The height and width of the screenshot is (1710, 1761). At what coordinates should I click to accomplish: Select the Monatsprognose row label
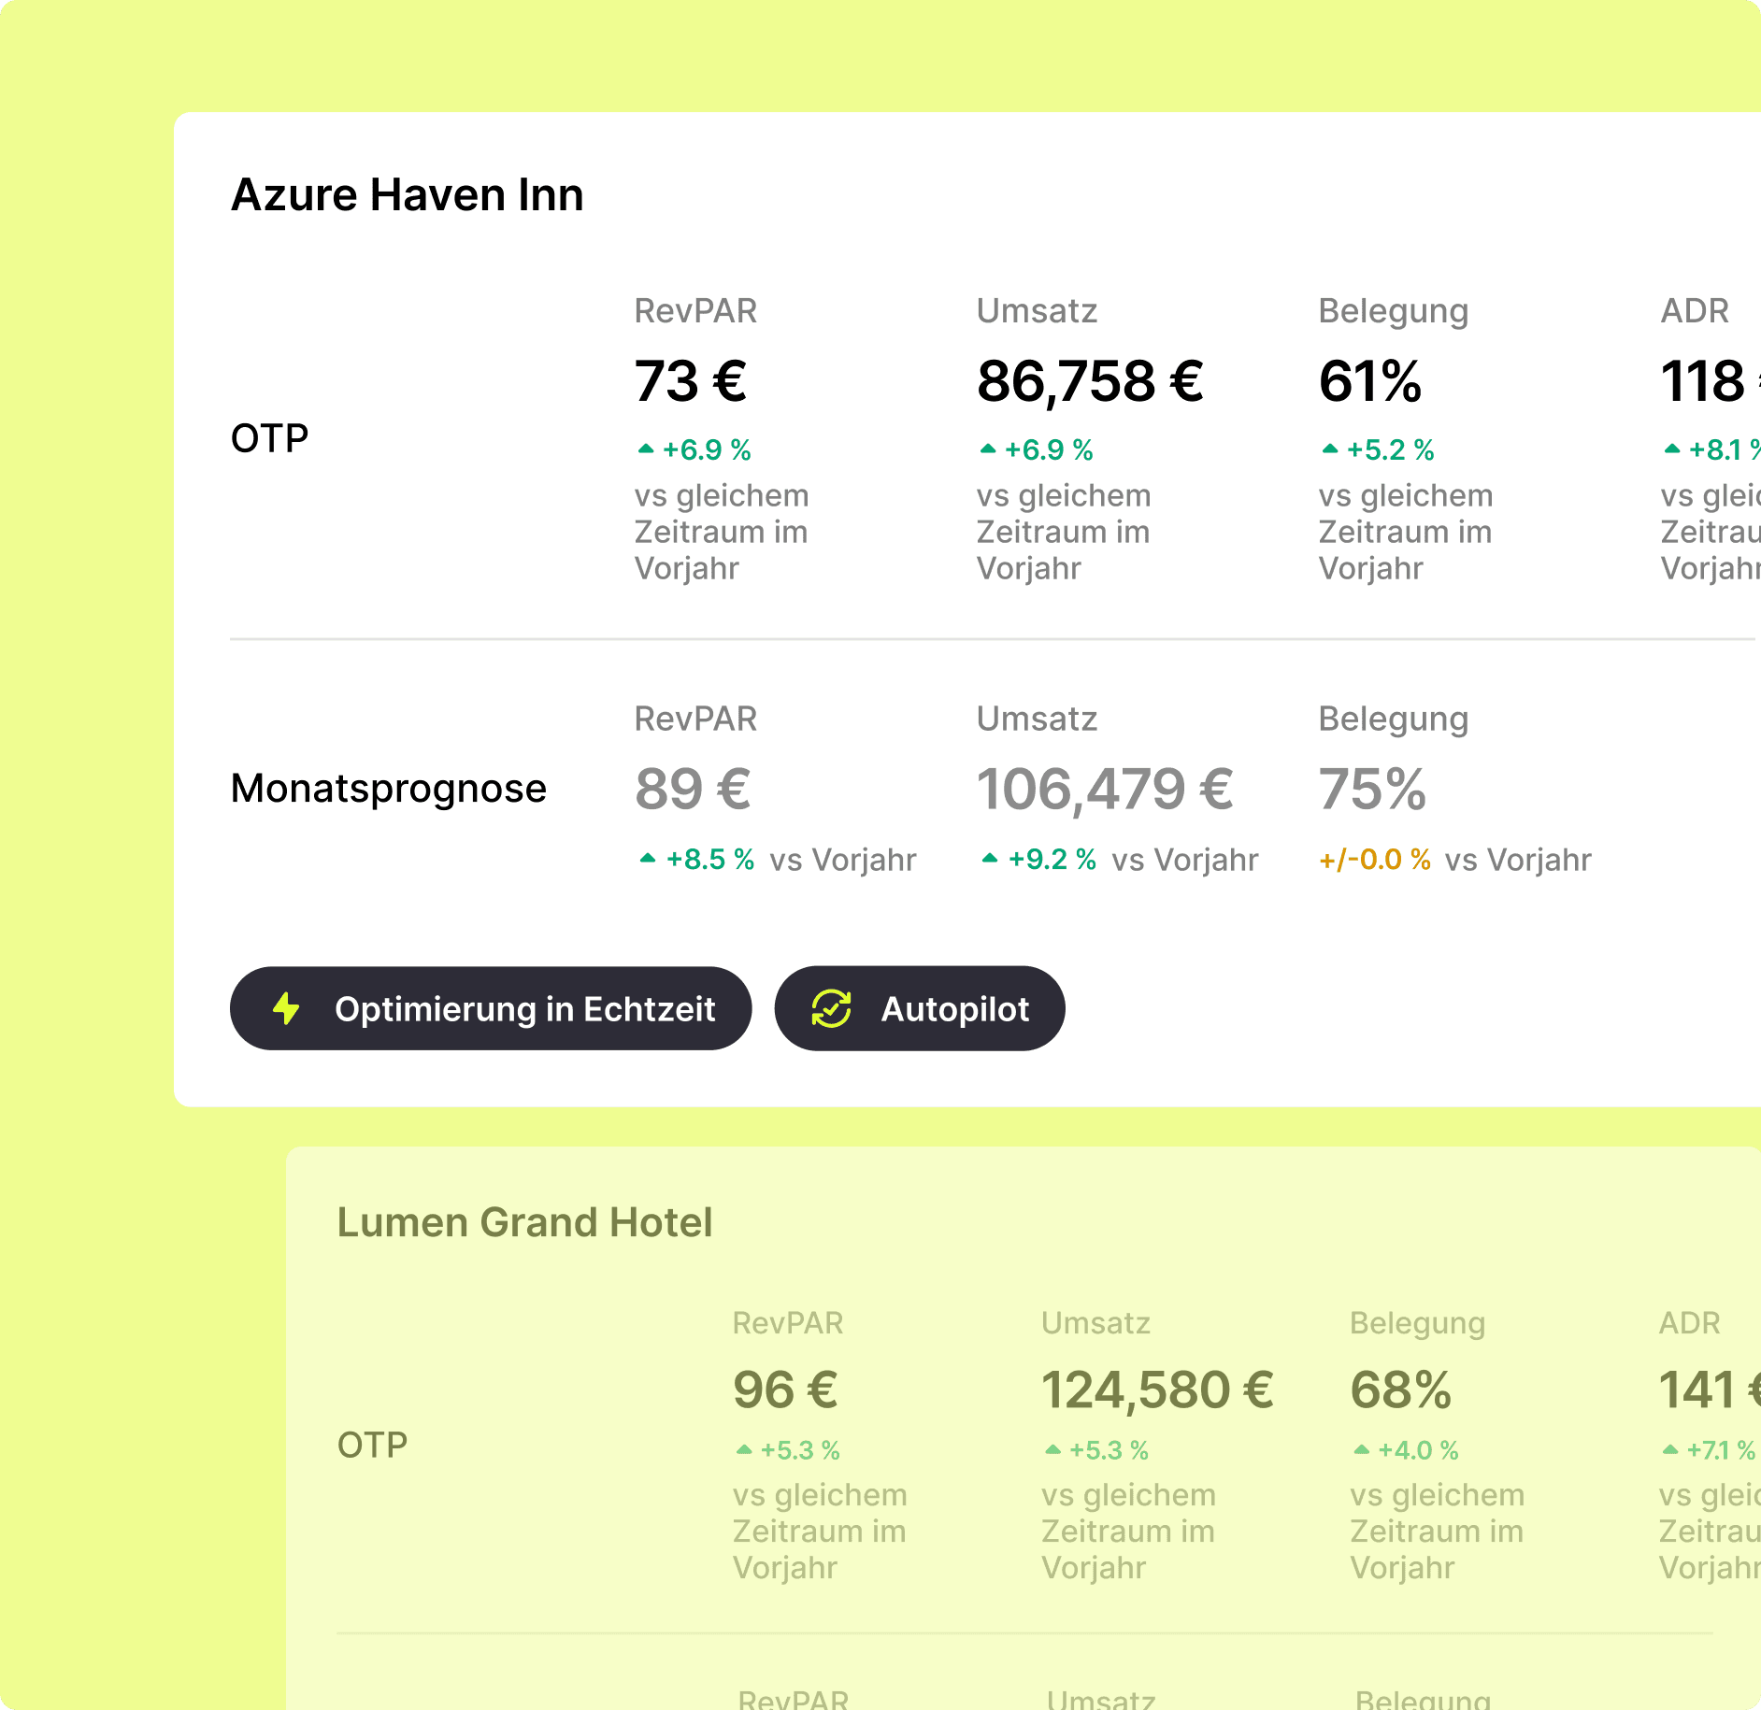[x=388, y=789]
